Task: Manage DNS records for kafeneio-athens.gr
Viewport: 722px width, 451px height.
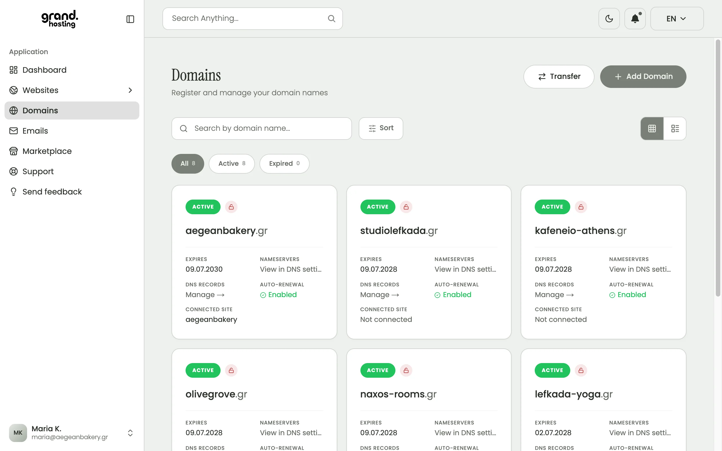Action: click(x=554, y=295)
